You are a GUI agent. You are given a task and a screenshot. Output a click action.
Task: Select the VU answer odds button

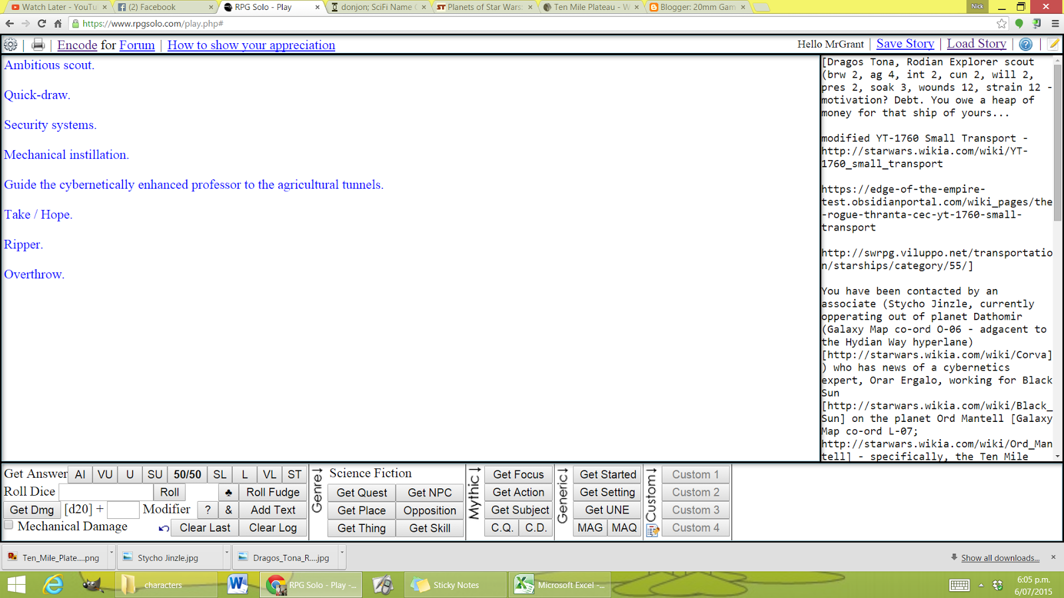[105, 474]
